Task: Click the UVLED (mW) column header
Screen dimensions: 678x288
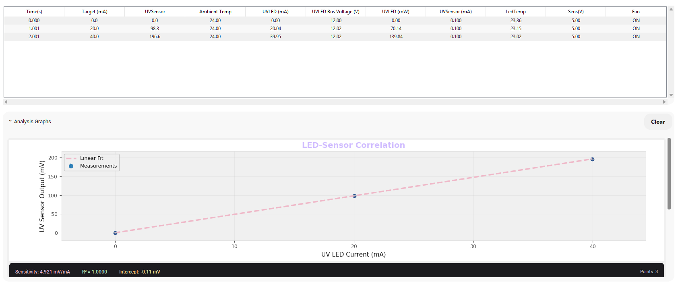Action: [x=396, y=12]
